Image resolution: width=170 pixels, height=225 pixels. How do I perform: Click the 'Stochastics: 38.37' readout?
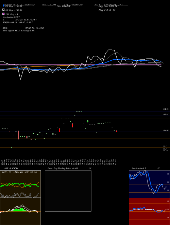[11, 17]
